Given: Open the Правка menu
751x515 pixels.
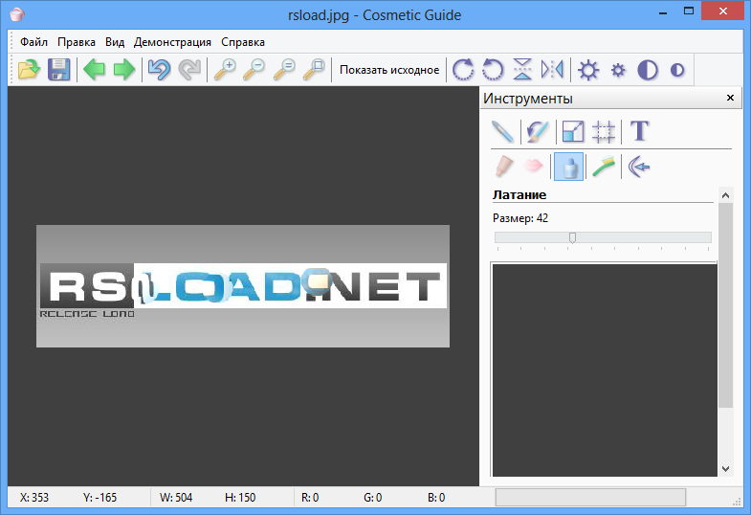Looking at the screenshot, I should click(x=77, y=42).
